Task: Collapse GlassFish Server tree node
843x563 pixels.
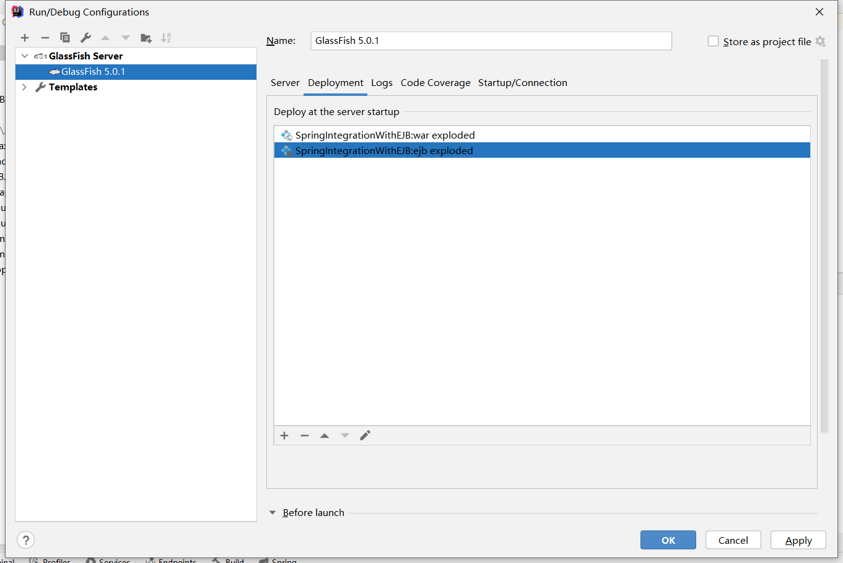Action: click(25, 56)
